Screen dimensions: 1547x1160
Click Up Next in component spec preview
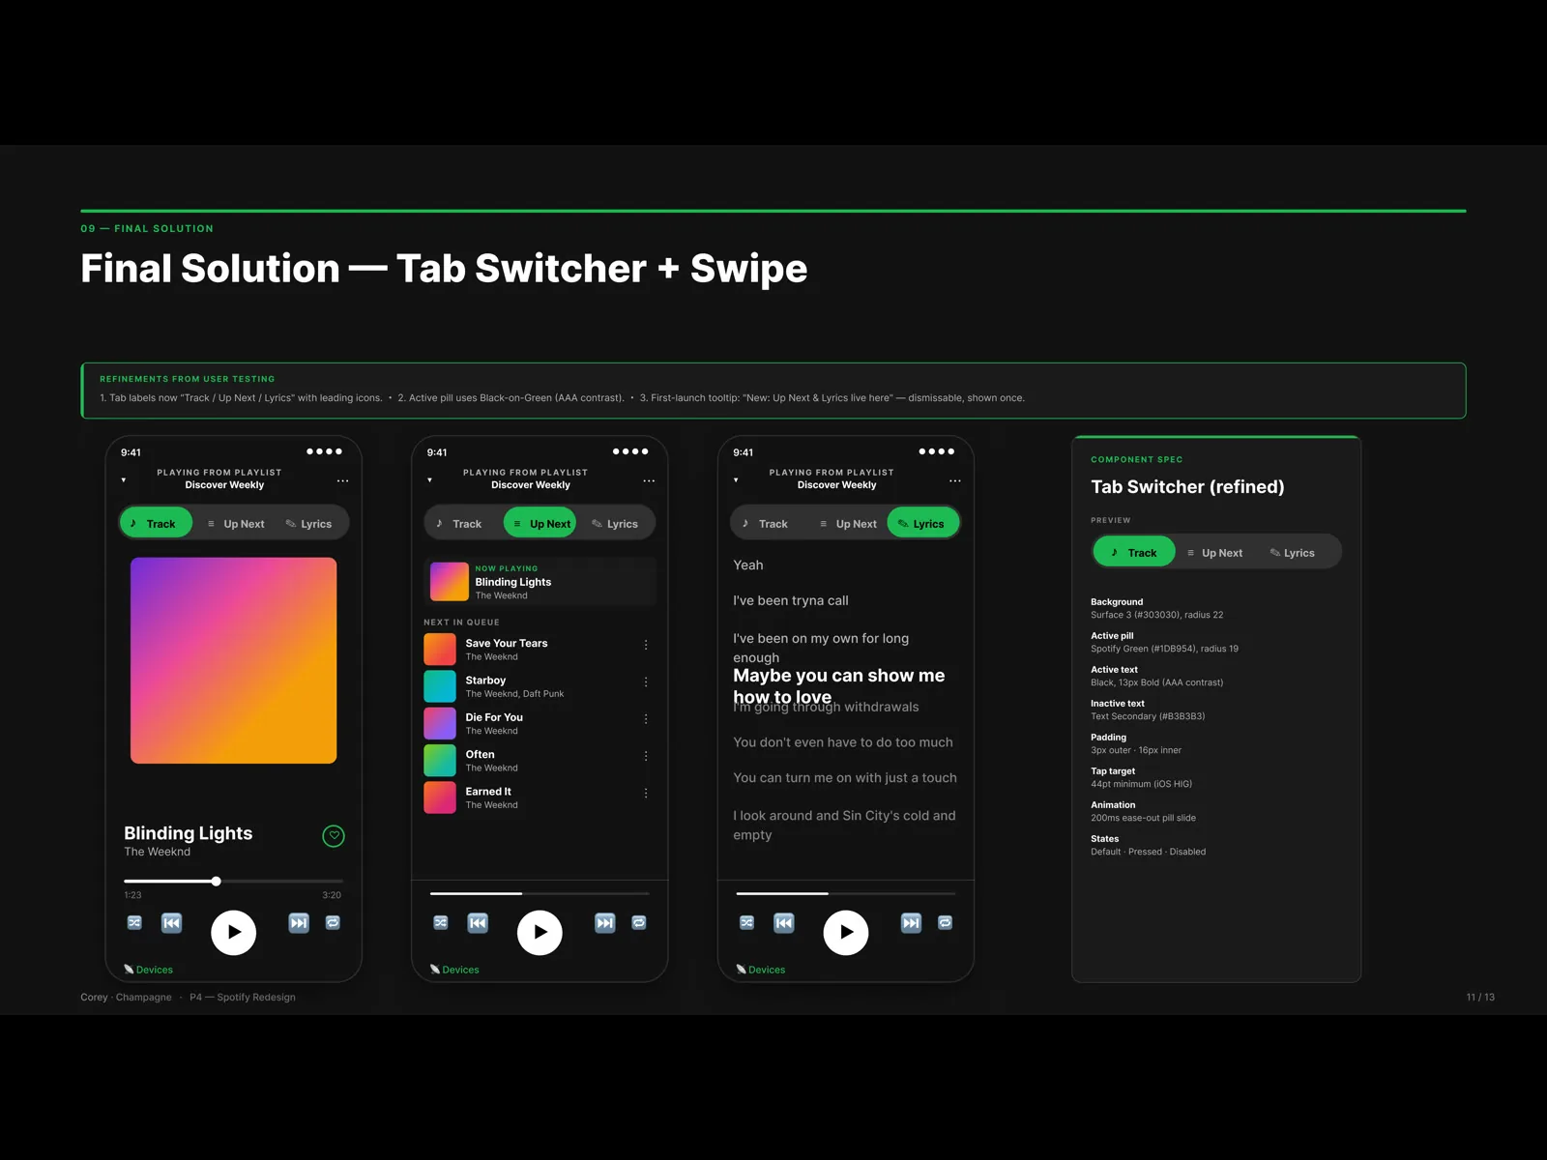1215,553
